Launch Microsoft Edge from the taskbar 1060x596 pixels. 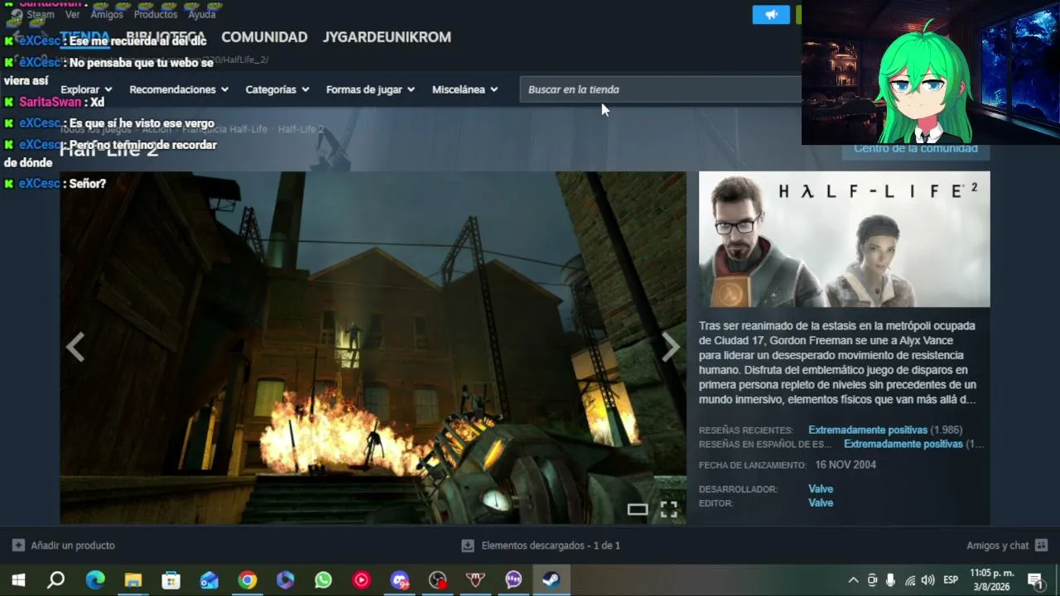pyautogui.click(x=95, y=580)
